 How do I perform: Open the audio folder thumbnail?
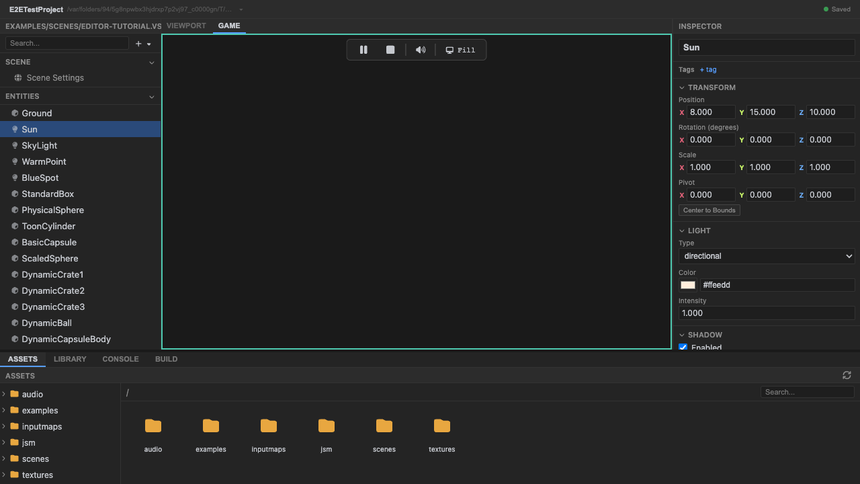click(153, 426)
